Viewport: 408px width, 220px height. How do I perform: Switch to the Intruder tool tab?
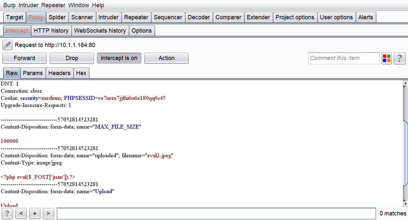[109, 17]
